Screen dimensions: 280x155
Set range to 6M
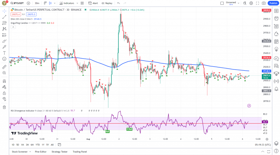tap(32, 145)
